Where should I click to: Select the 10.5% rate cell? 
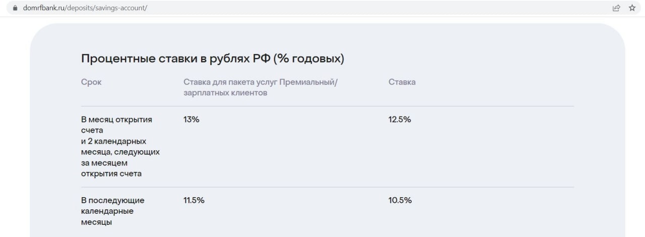400,200
